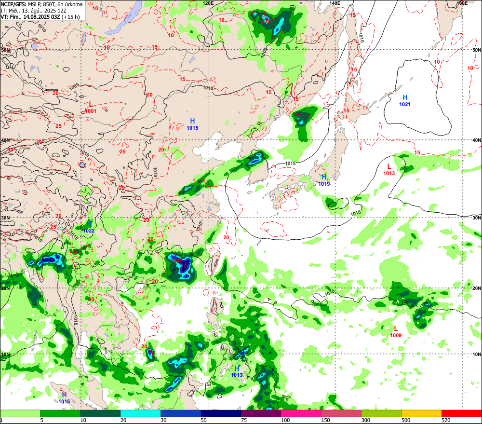The width and height of the screenshot is (482, 424).
Task: Click the legend value 100
Action: point(285,420)
